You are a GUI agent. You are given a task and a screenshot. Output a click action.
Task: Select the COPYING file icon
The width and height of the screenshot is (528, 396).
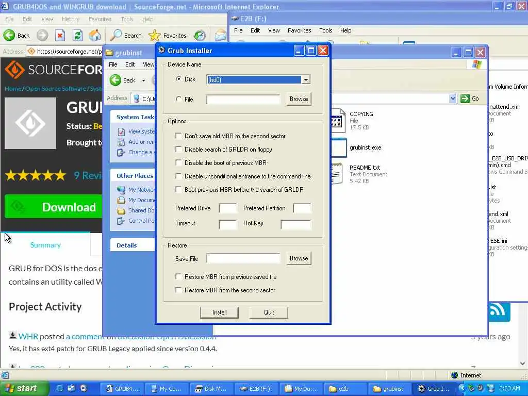[x=338, y=121]
